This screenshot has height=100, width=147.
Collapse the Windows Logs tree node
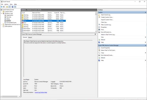tap(2, 13)
